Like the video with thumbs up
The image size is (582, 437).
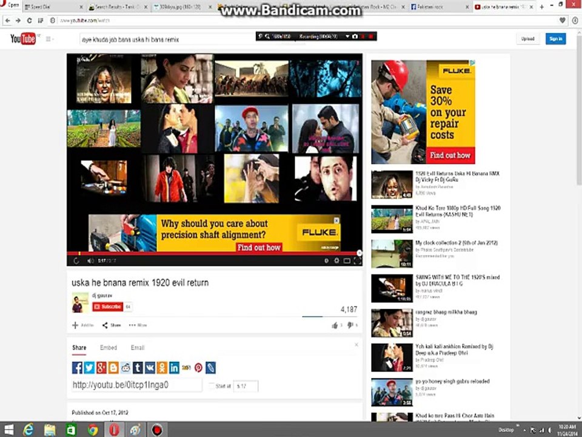[x=335, y=325]
